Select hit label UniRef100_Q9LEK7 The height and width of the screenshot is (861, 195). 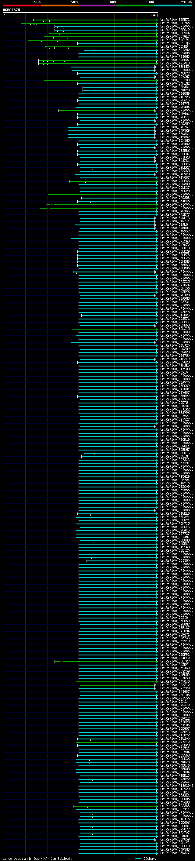(175, 167)
